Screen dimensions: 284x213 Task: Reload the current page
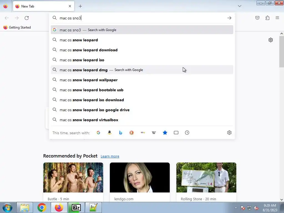pyautogui.click(x=27, y=18)
